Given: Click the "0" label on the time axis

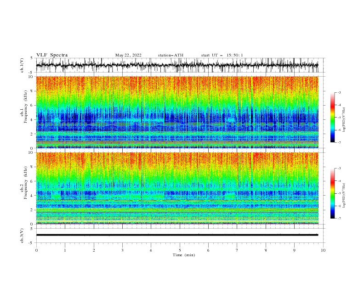Looking at the screenshot, I should 36,250.
